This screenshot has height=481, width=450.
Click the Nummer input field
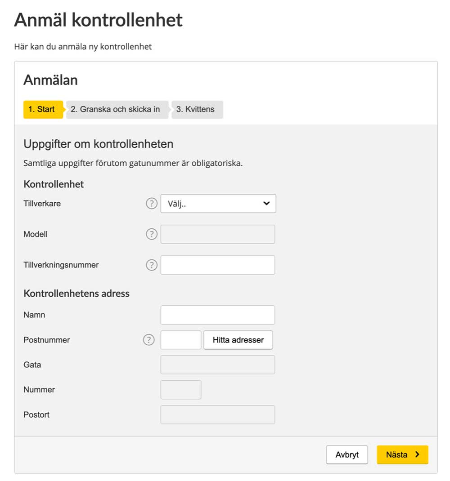pos(180,389)
